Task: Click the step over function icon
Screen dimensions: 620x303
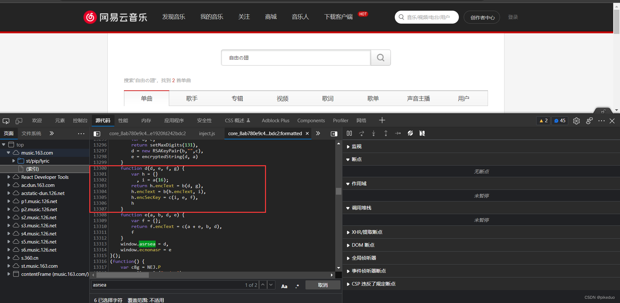Action: click(x=361, y=133)
